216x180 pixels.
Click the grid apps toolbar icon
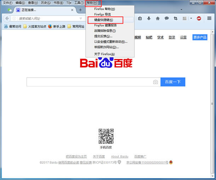click(184, 18)
